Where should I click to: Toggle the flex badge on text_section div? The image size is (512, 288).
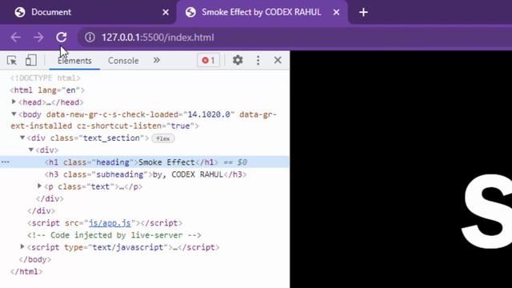coord(163,138)
